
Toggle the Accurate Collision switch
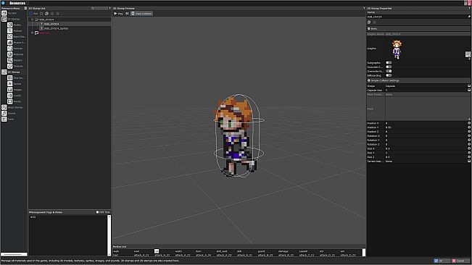click(x=389, y=67)
